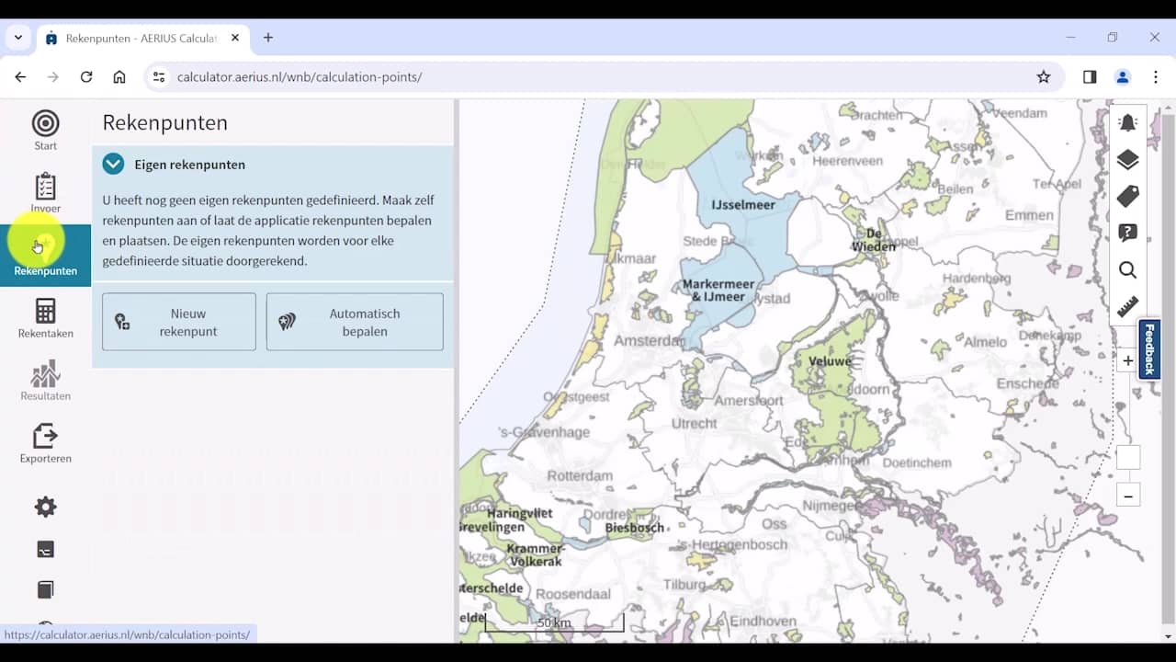The width and height of the screenshot is (1176, 662).
Task: Click the Automatisch bepalen button
Action: [355, 322]
